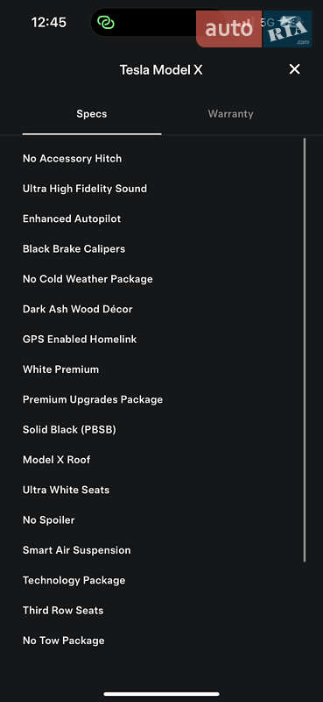Click the vertical scrollbar of the specs list
Screen dimensions: 323x702
point(305,349)
